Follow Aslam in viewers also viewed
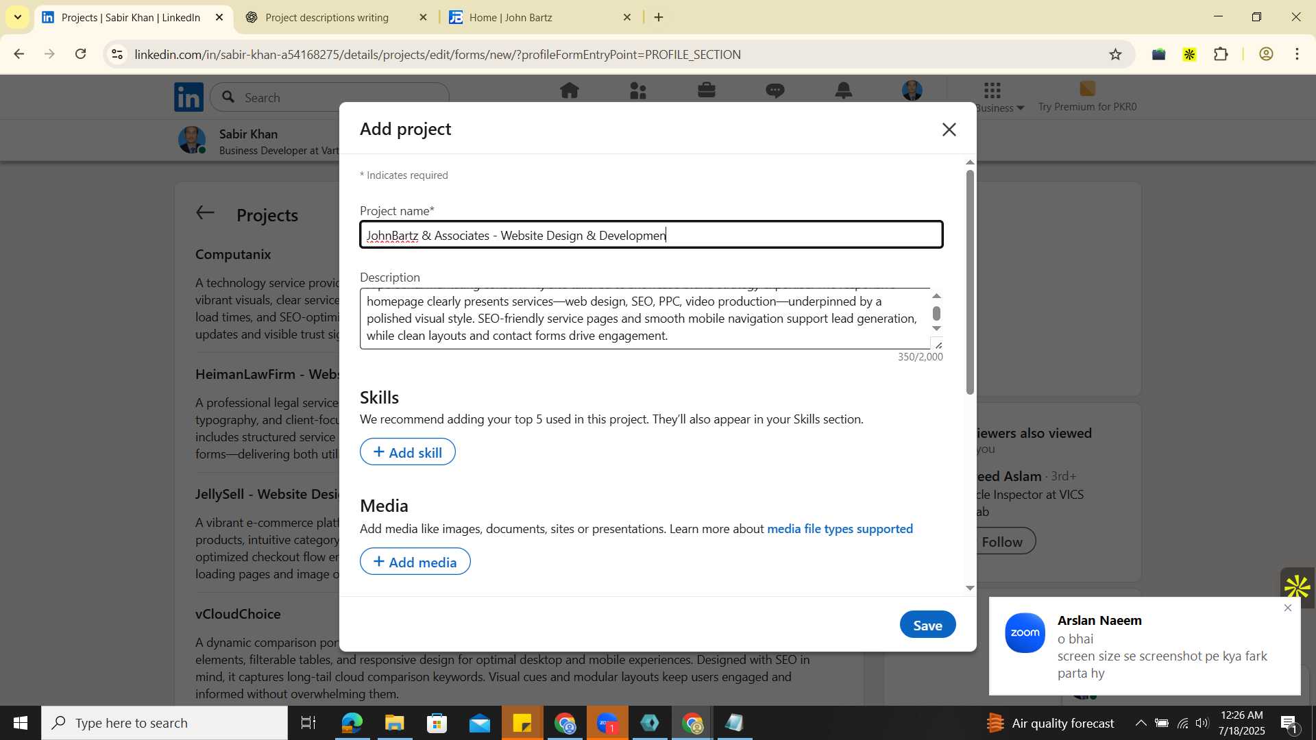The height and width of the screenshot is (740, 1316). pyautogui.click(x=1002, y=542)
